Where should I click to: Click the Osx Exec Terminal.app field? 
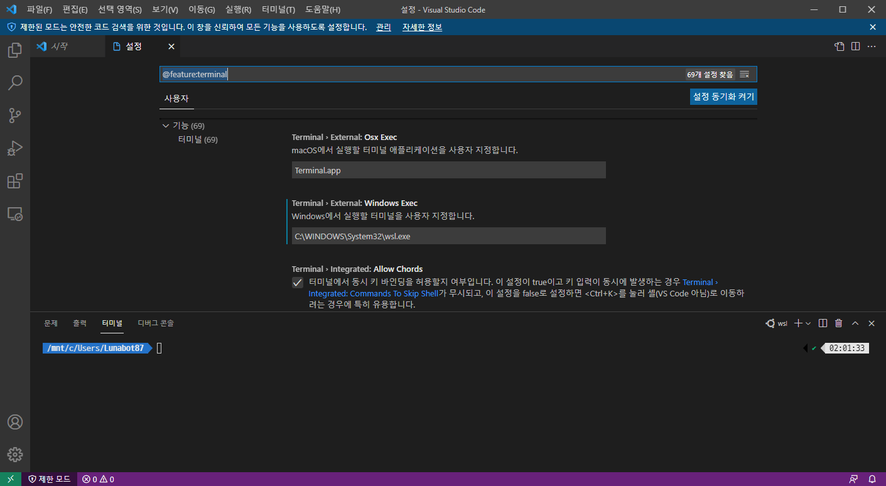[x=448, y=170]
